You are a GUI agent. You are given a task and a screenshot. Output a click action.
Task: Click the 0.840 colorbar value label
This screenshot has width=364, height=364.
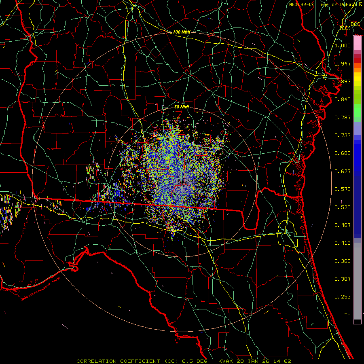pyautogui.click(x=343, y=99)
